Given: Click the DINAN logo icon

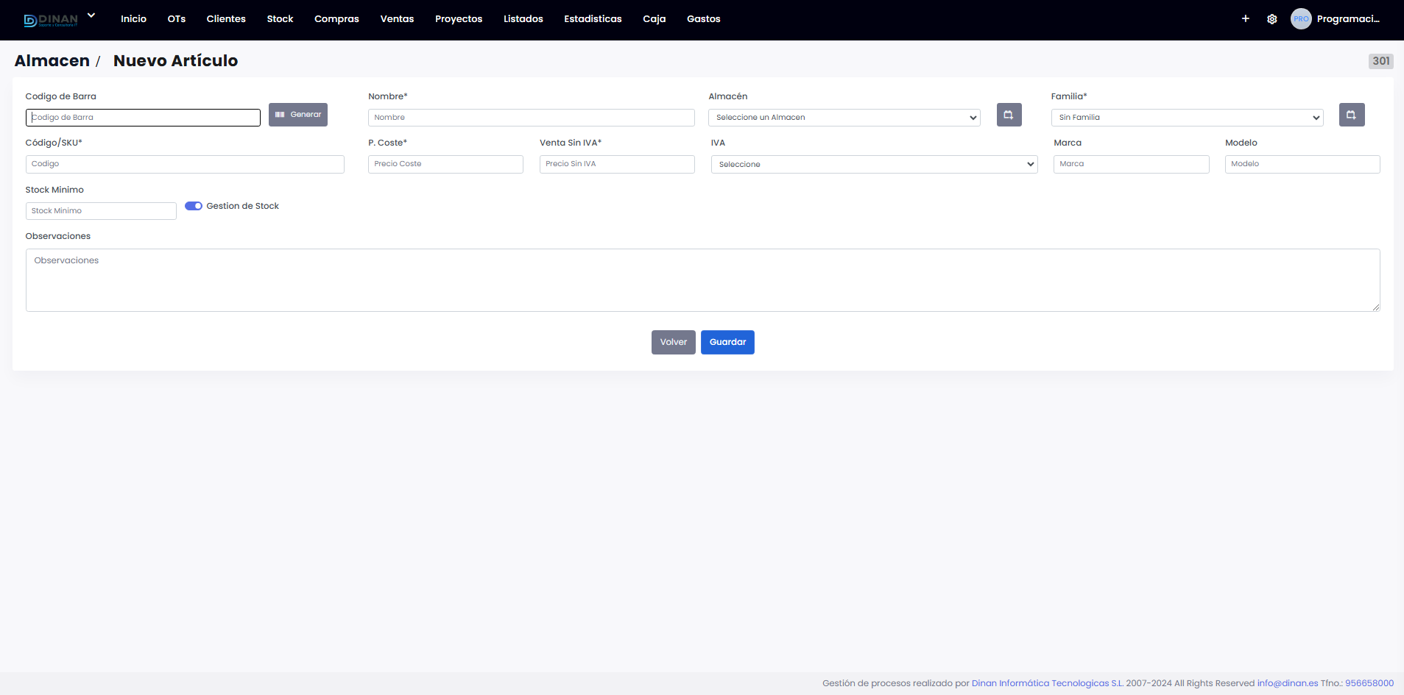Looking at the screenshot, I should [50, 20].
